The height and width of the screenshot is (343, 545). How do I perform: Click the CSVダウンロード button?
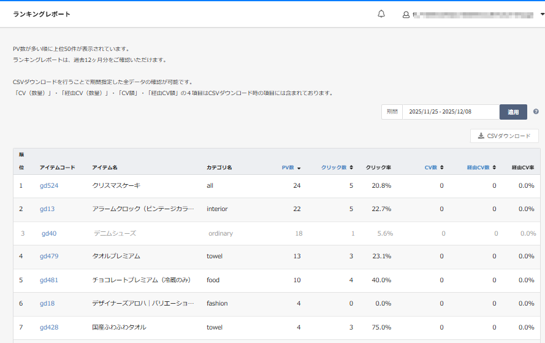[x=504, y=136]
